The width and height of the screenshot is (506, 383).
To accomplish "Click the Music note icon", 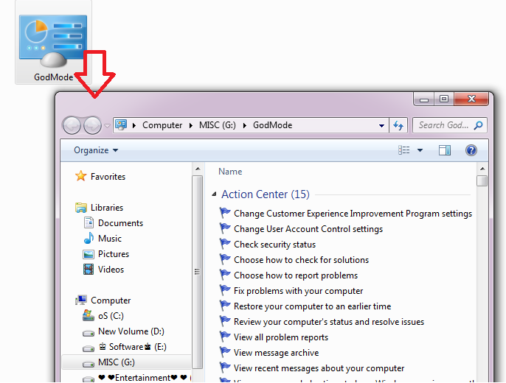I will (x=89, y=238).
